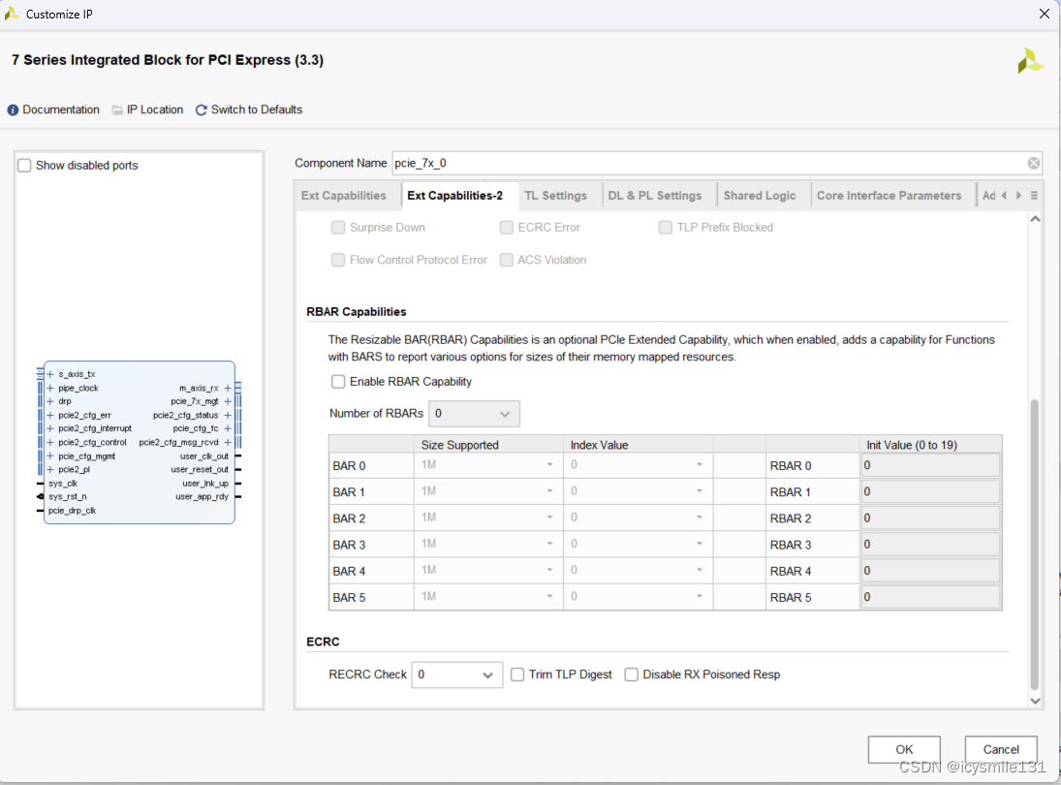Toggle Show disabled ports checkbox
This screenshot has height=785, width=1061.
24,165
